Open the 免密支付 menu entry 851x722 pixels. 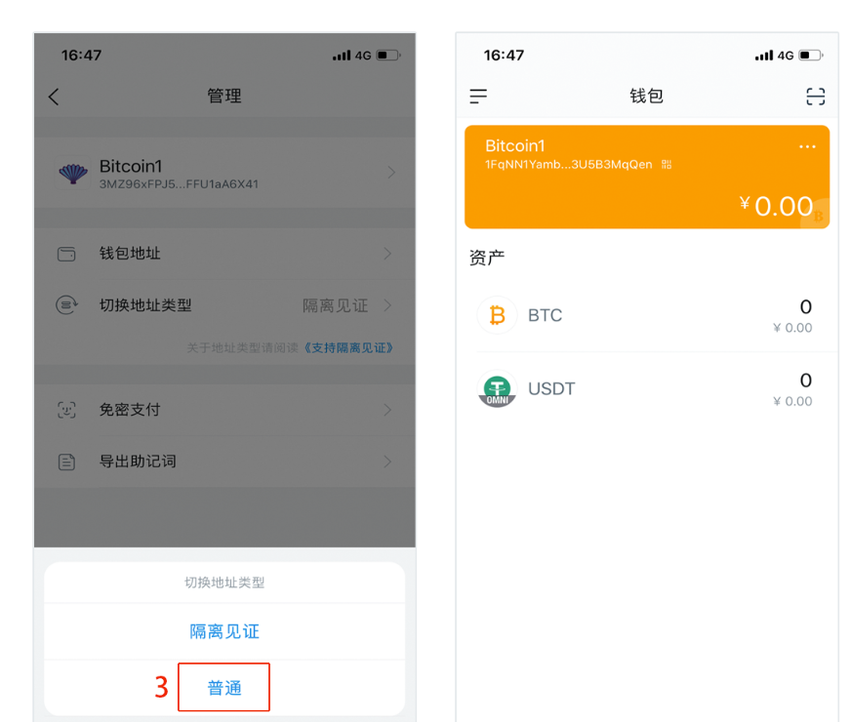(129, 410)
